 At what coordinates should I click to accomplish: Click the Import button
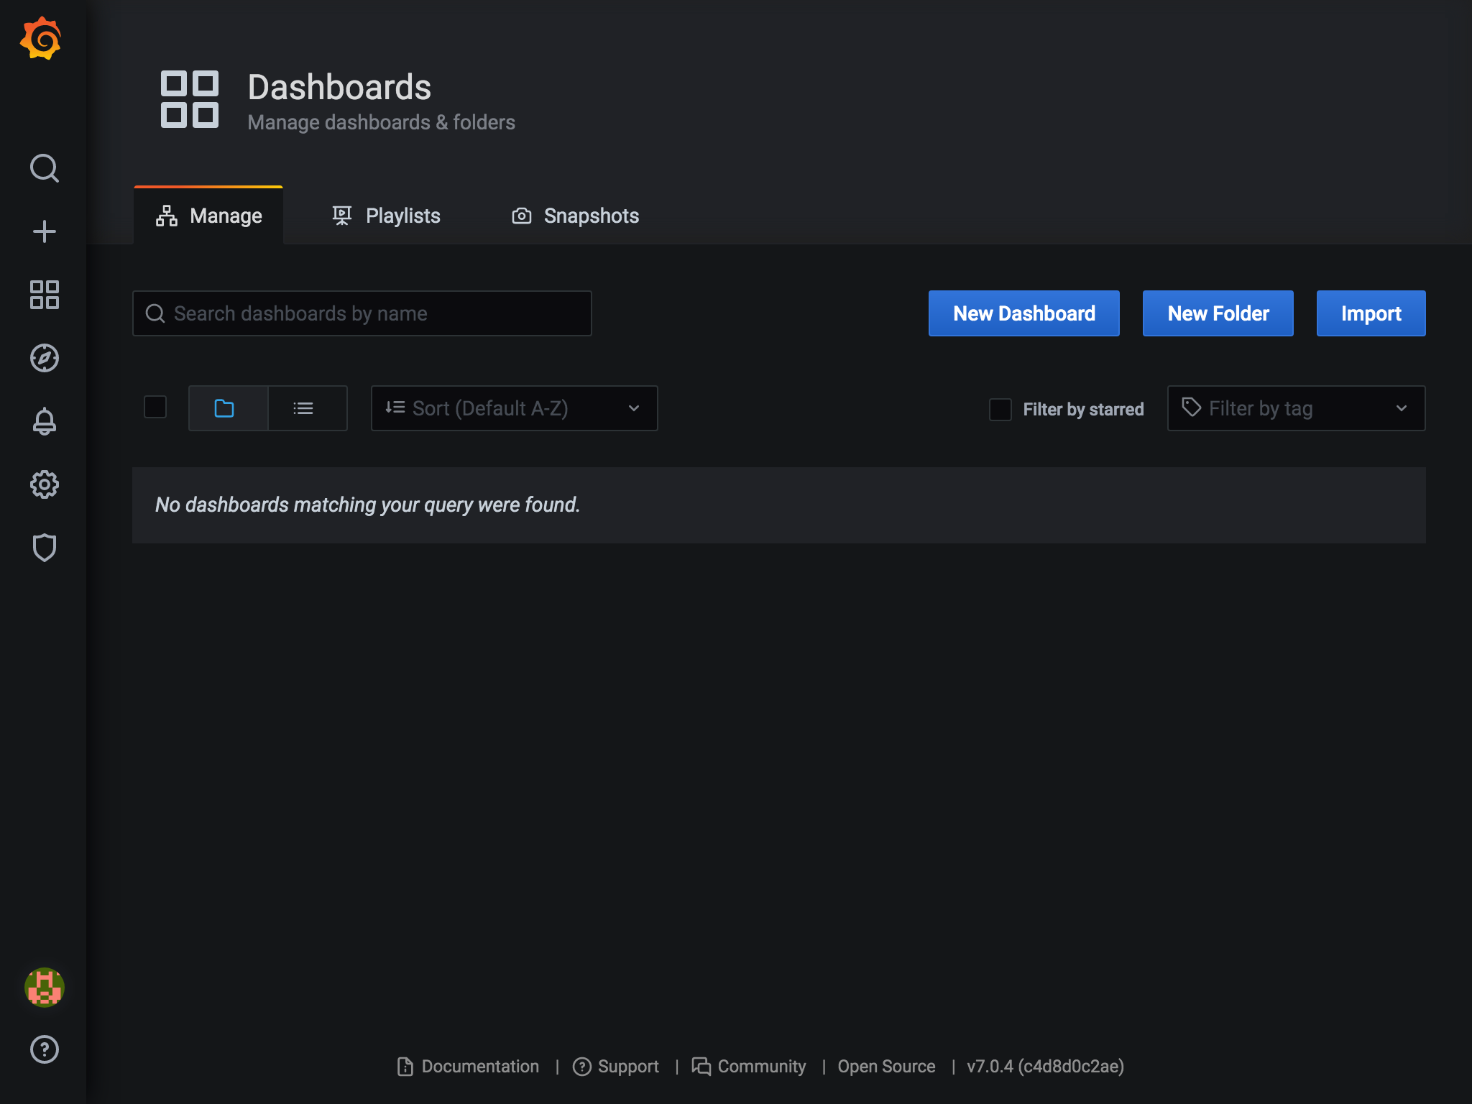tap(1370, 313)
